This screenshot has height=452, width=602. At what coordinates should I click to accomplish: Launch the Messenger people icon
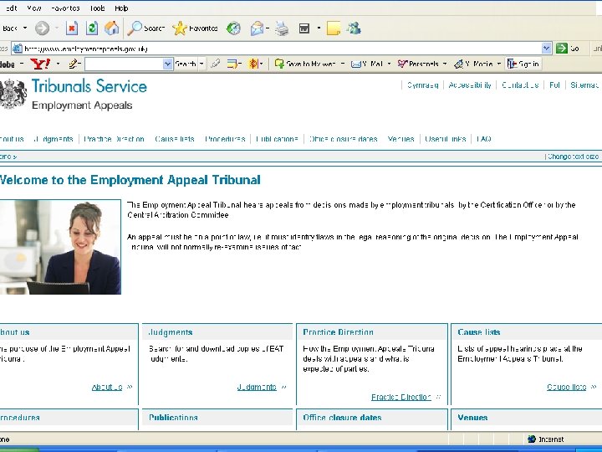[354, 28]
